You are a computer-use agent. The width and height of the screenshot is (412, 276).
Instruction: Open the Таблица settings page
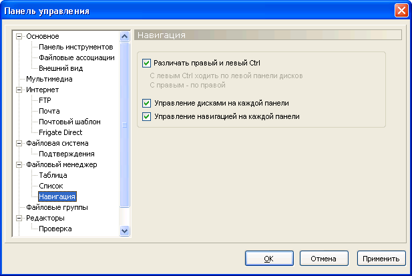point(53,175)
